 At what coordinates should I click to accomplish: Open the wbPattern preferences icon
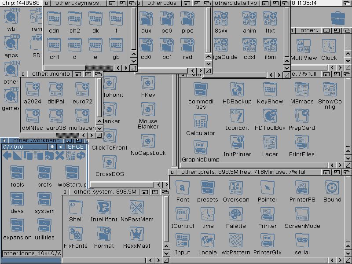tap(236, 241)
